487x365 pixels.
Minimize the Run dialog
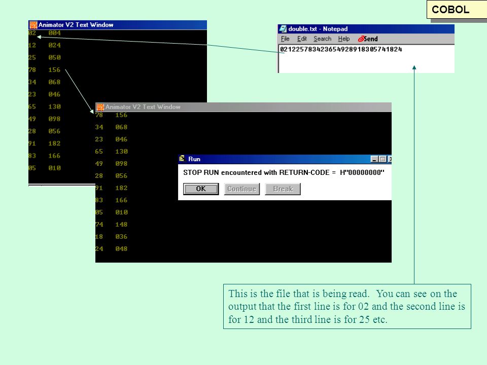(374, 159)
